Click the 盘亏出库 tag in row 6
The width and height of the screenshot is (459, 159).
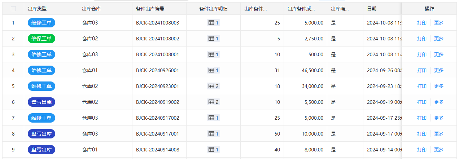pos(41,102)
